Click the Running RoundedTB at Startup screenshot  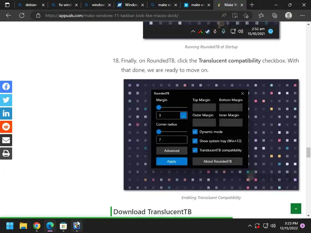(x=211, y=30)
